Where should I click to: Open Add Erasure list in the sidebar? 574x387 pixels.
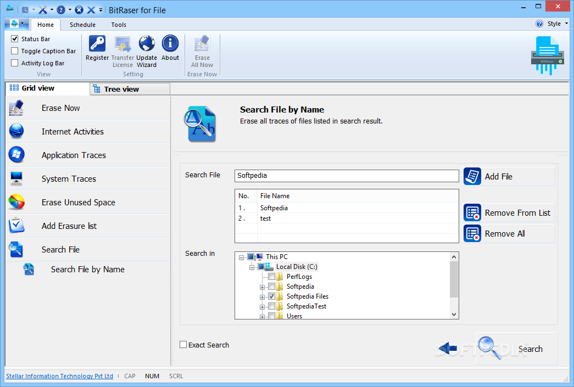pos(88,226)
